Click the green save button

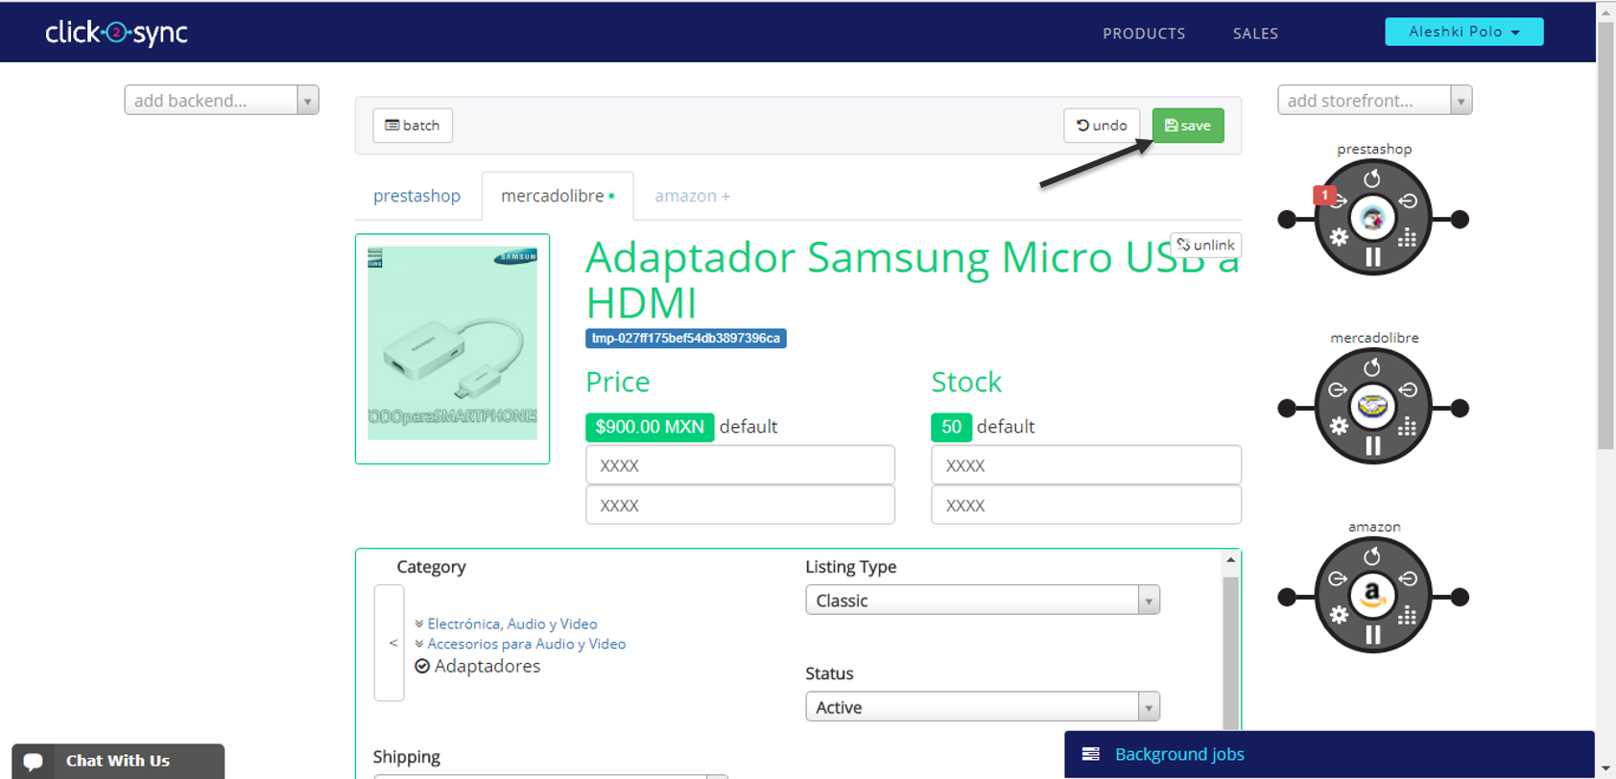[x=1188, y=126]
